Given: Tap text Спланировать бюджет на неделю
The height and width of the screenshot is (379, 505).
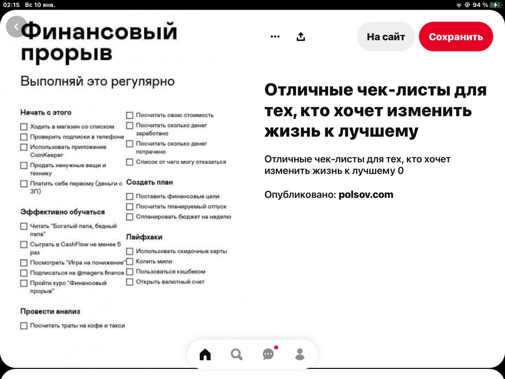Looking at the screenshot, I should click(x=183, y=217).
